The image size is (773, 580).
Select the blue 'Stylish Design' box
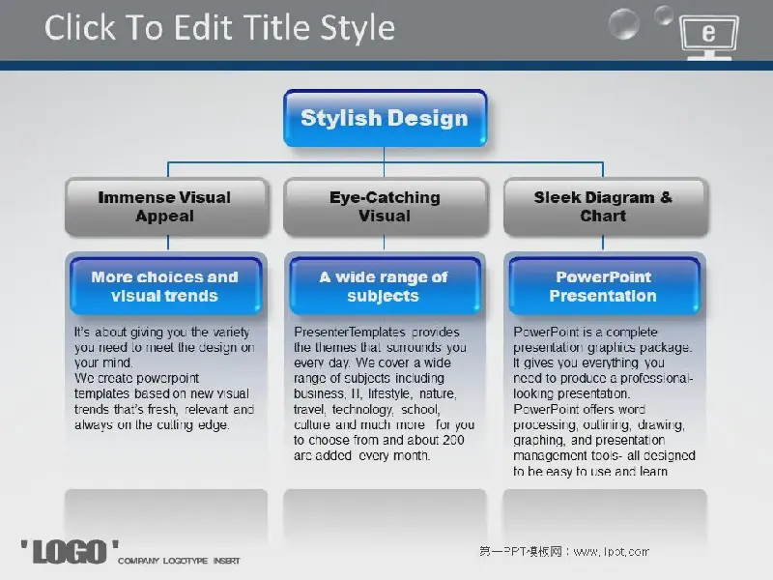385,119
